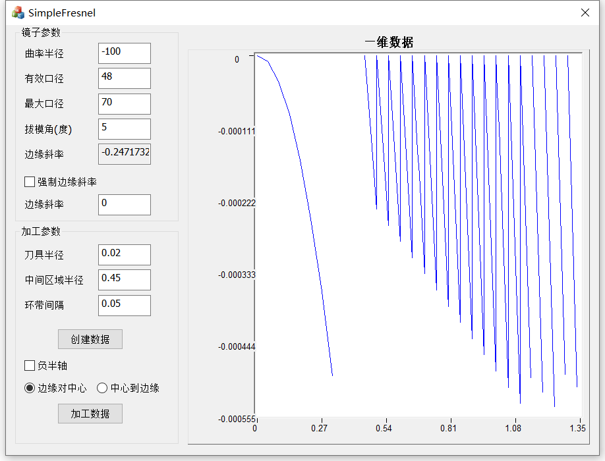Enable the 强制边缘斜率 checkbox
This screenshot has width=605, height=461.
[x=30, y=182]
